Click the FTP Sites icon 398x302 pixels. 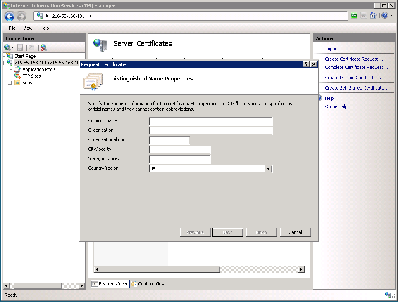17,76
